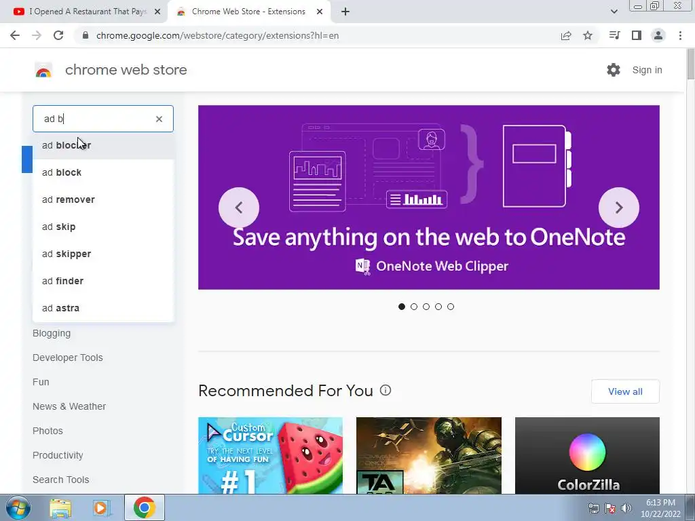Go back with the browser back arrow
Image resolution: width=695 pixels, height=521 pixels.
coord(15,35)
